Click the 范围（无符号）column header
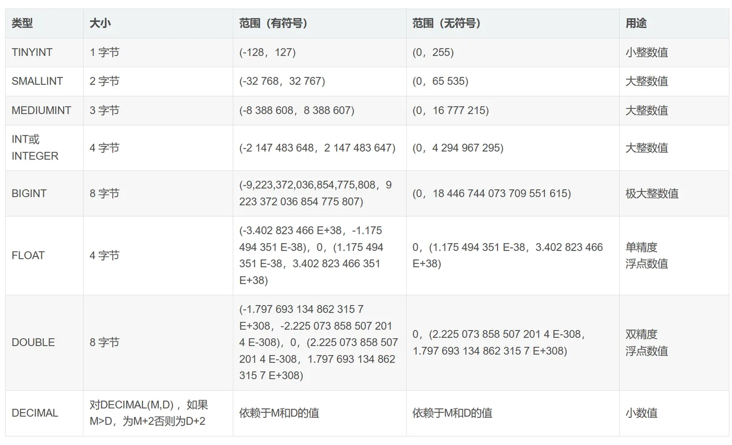 pyautogui.click(x=447, y=24)
